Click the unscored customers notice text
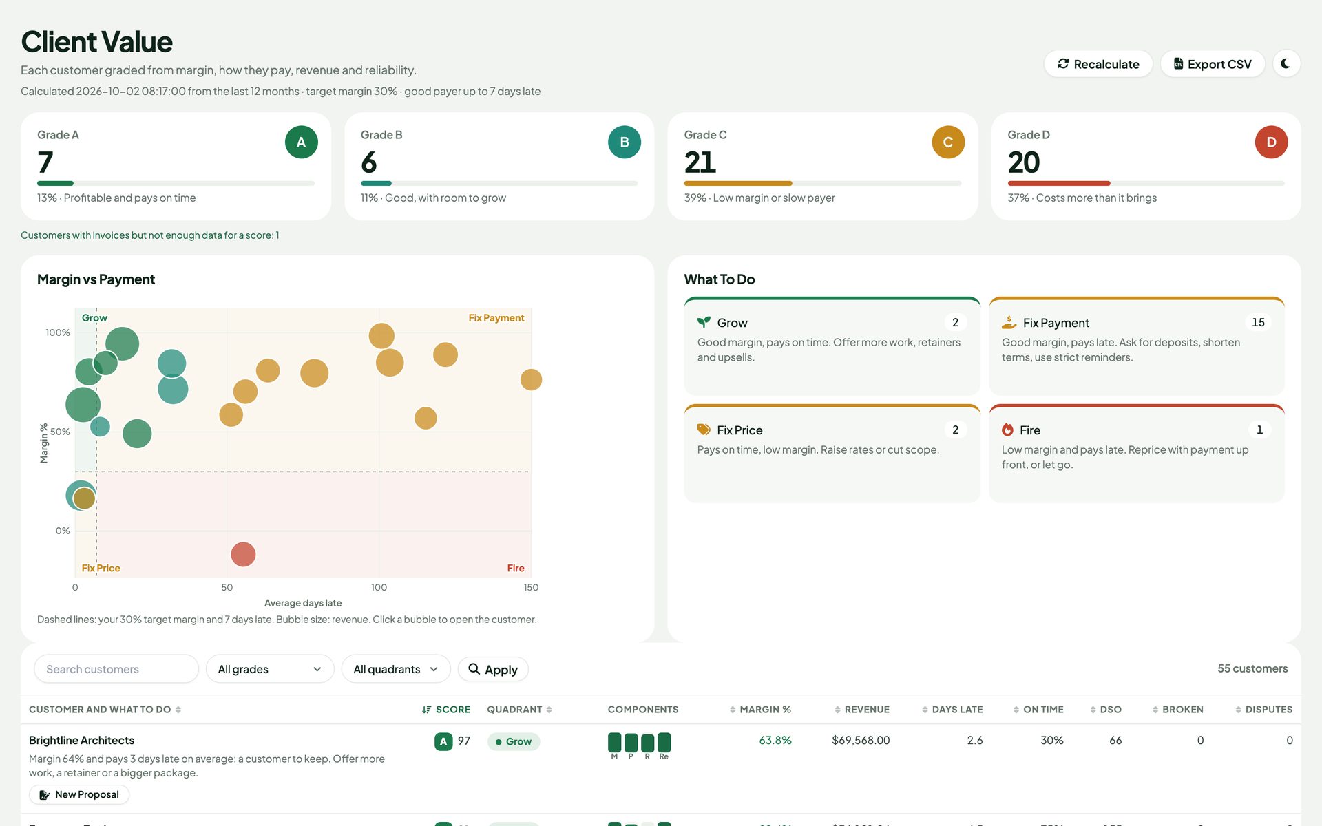The image size is (1322, 826). (x=149, y=235)
